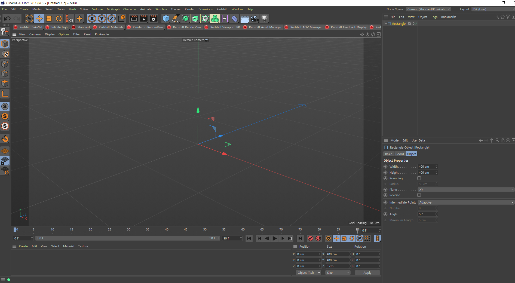The height and width of the screenshot is (283, 515).
Task: Open the Simulate menu
Action: tap(161, 9)
